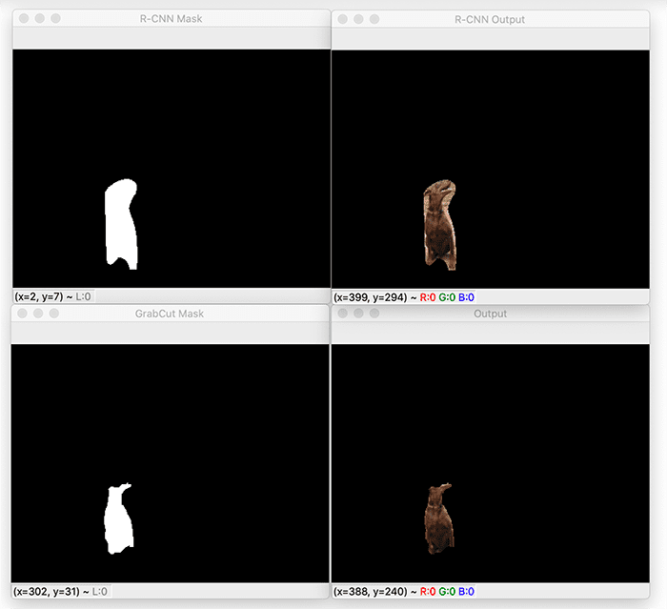The image size is (667, 609).
Task: Click the white silhouette in GrabCut Mask
Action: (119, 521)
